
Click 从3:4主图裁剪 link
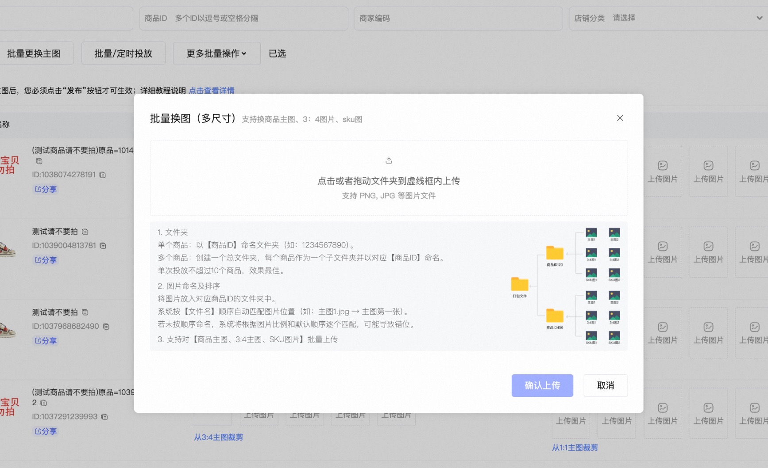click(x=218, y=437)
